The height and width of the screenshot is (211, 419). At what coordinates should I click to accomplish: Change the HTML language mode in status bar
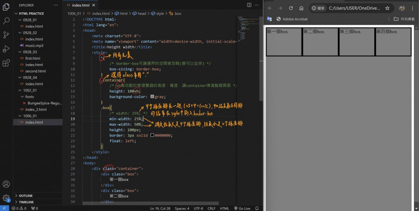(224, 209)
